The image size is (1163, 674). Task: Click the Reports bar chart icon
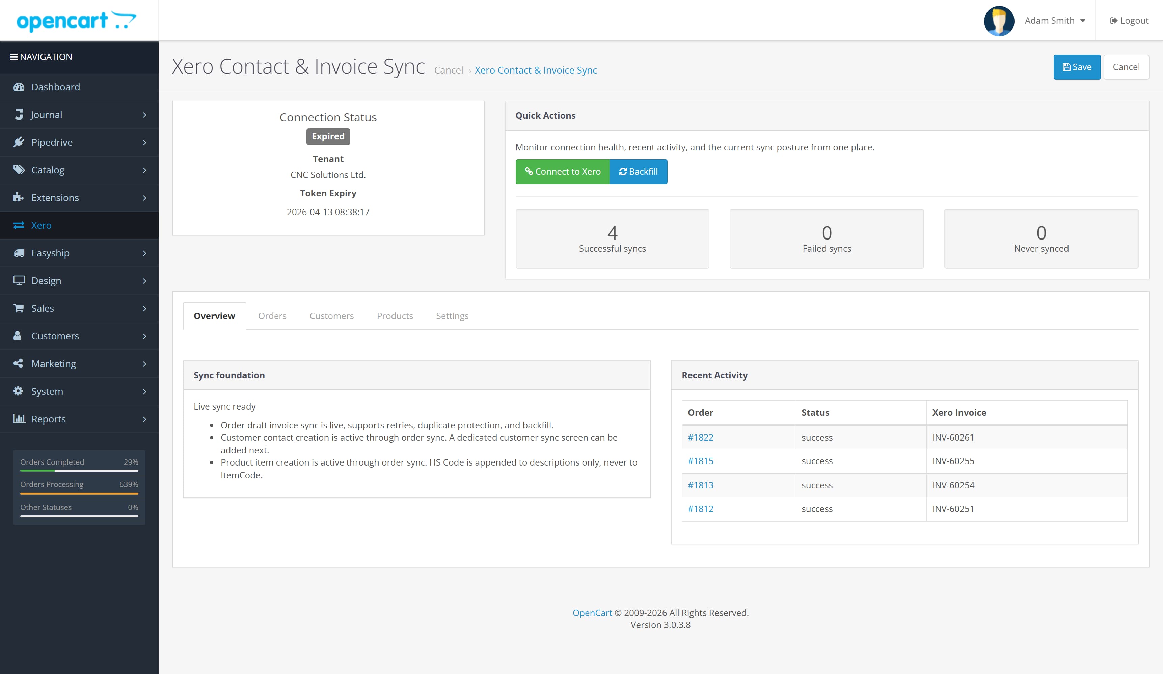(19, 419)
